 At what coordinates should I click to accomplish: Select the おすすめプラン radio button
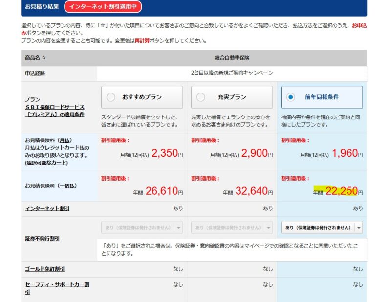111,97
